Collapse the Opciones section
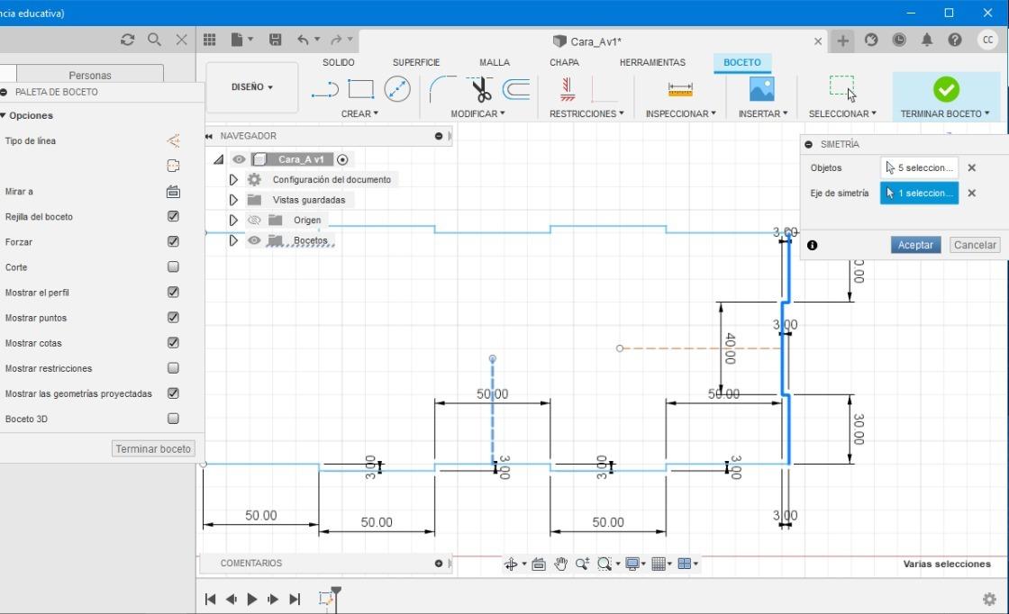 4,116
